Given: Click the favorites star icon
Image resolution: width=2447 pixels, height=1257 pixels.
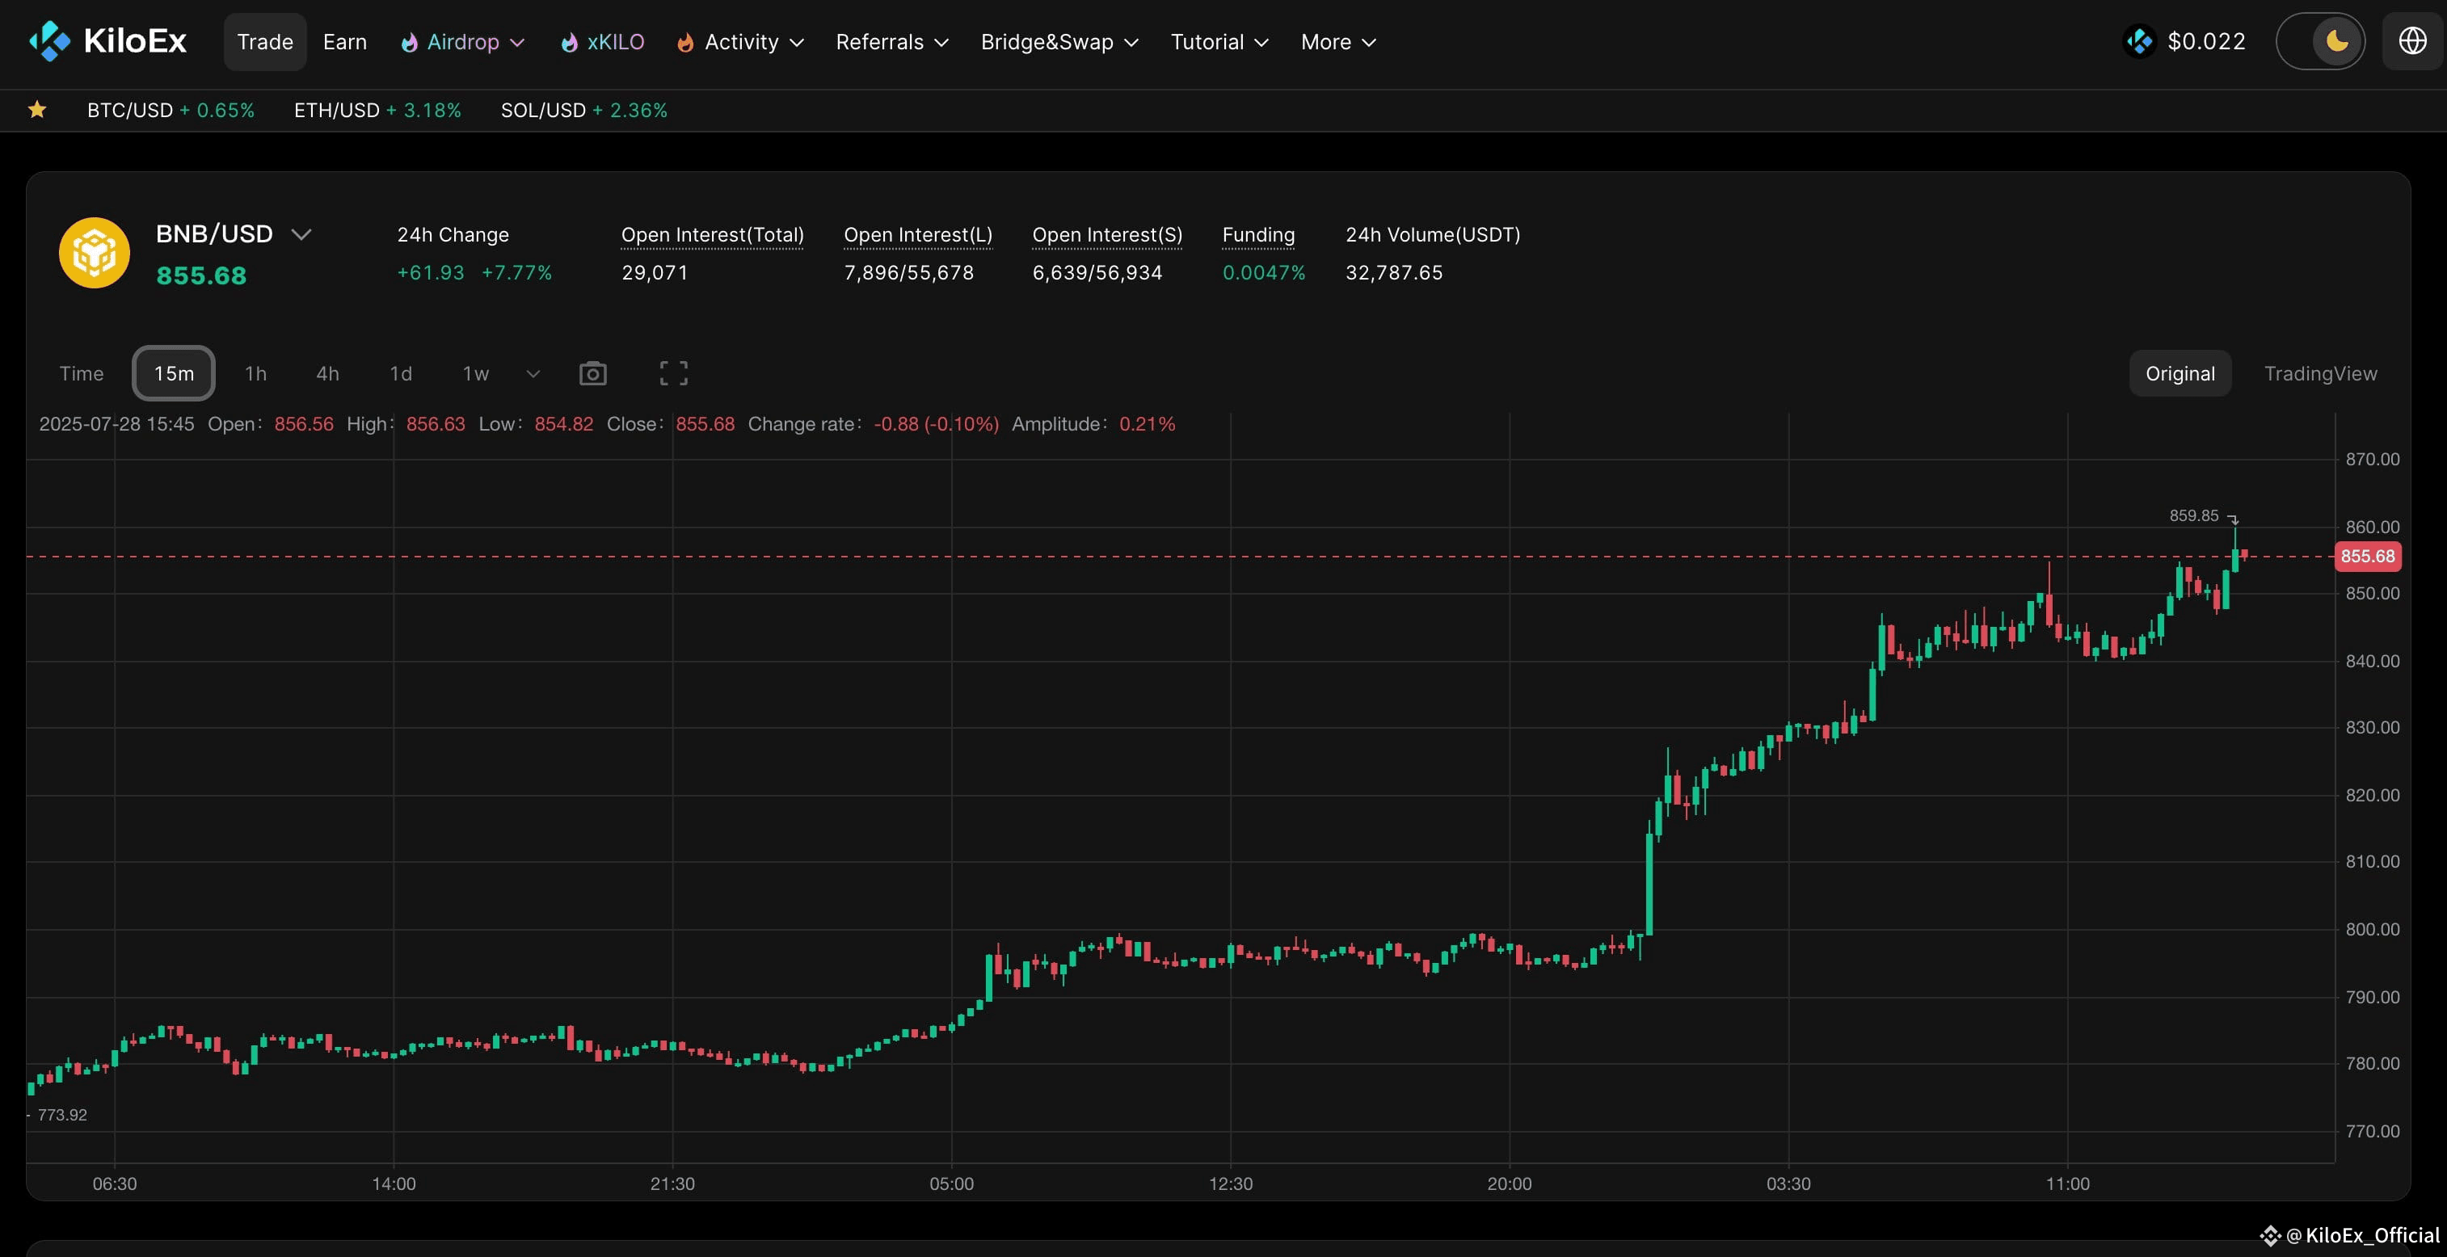Looking at the screenshot, I should [37, 110].
